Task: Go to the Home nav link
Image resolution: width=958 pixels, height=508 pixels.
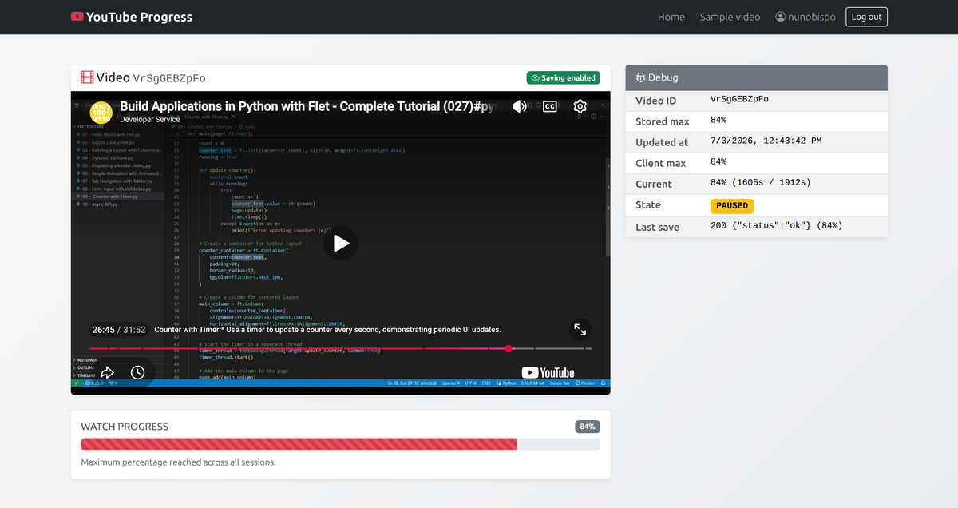Action: click(671, 17)
